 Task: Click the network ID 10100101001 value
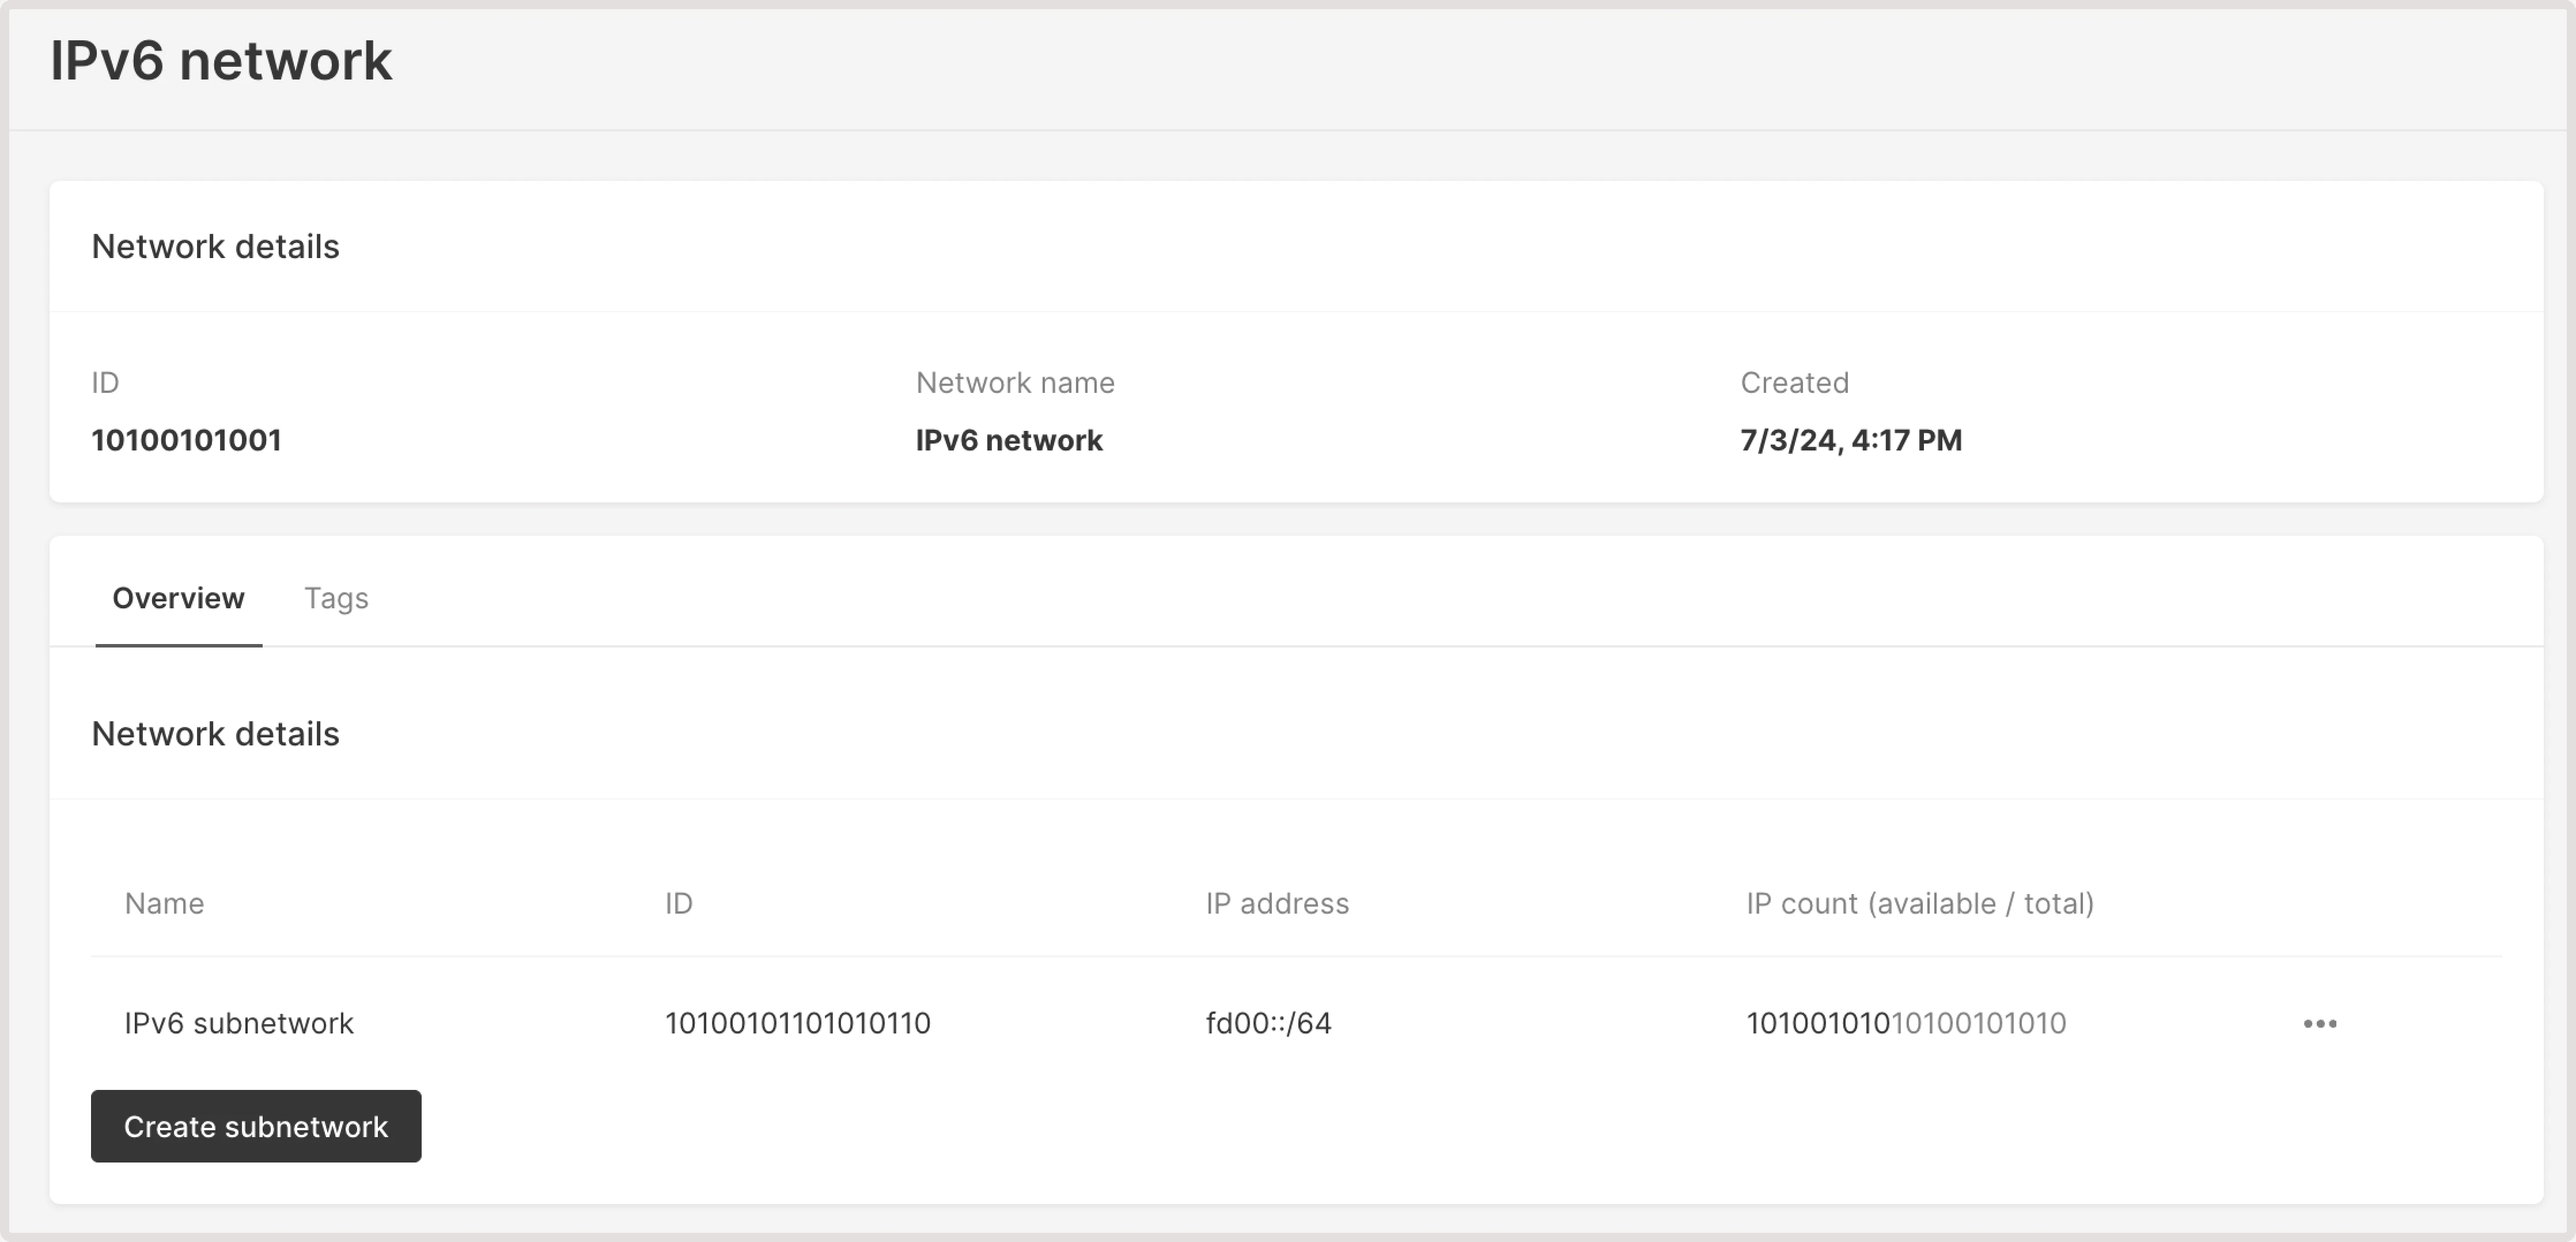pyautogui.click(x=186, y=439)
